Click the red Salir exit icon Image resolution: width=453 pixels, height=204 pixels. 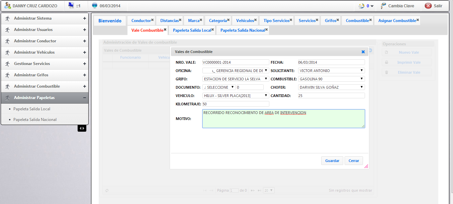tap(428, 6)
